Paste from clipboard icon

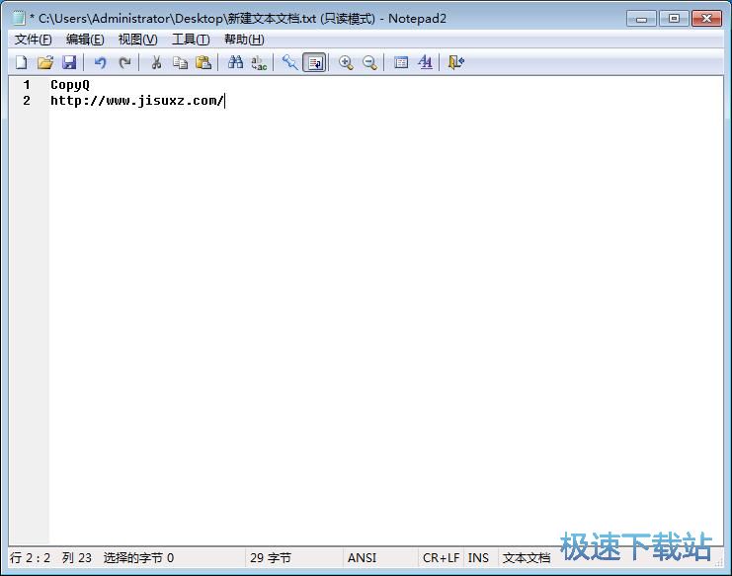(x=203, y=62)
